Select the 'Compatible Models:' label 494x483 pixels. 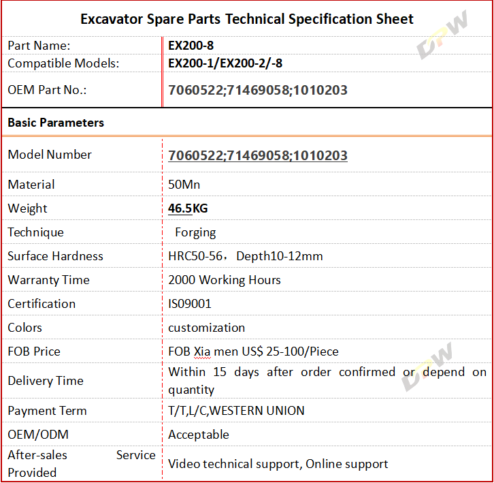(64, 63)
